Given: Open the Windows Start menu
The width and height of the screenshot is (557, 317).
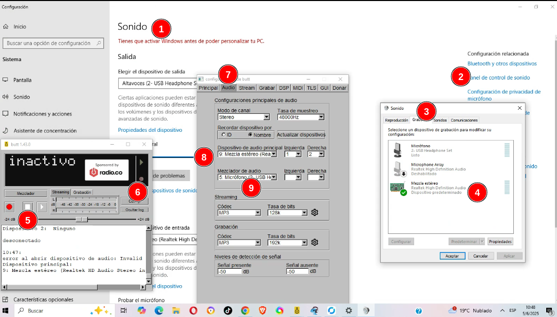Looking at the screenshot, I should point(6,311).
